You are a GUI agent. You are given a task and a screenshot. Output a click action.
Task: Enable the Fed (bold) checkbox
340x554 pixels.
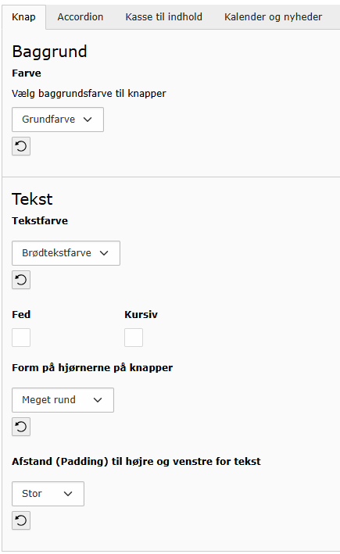[x=21, y=338]
